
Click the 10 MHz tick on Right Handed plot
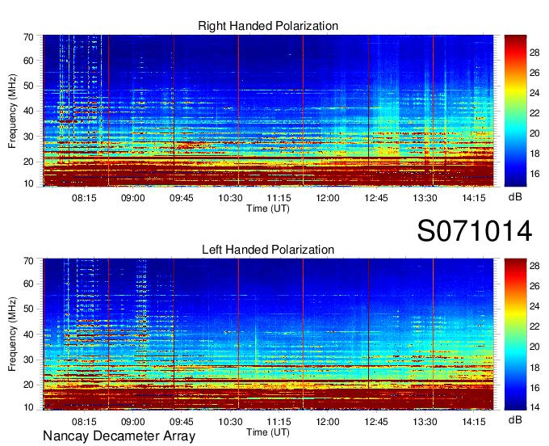28,183
